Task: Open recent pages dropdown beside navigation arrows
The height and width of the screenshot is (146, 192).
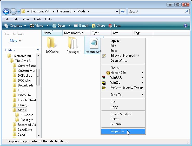Action: click(x=18, y=12)
